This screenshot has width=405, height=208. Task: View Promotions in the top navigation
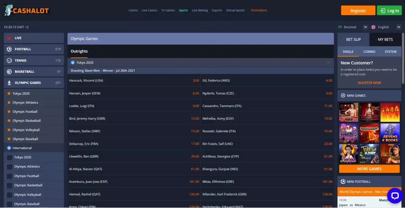(x=259, y=10)
